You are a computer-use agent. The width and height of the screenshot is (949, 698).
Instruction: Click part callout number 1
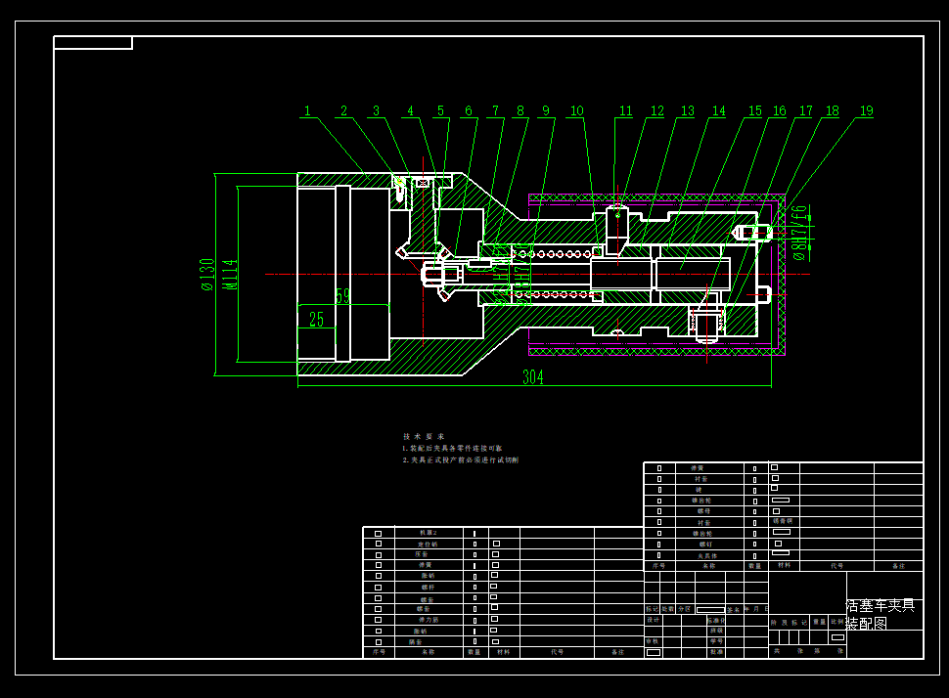coord(307,110)
